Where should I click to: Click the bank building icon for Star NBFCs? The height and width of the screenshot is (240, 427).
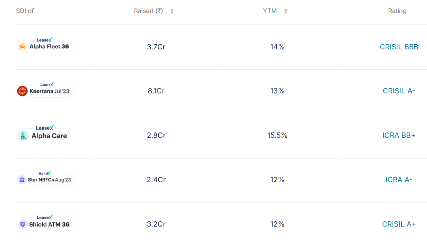click(x=22, y=180)
